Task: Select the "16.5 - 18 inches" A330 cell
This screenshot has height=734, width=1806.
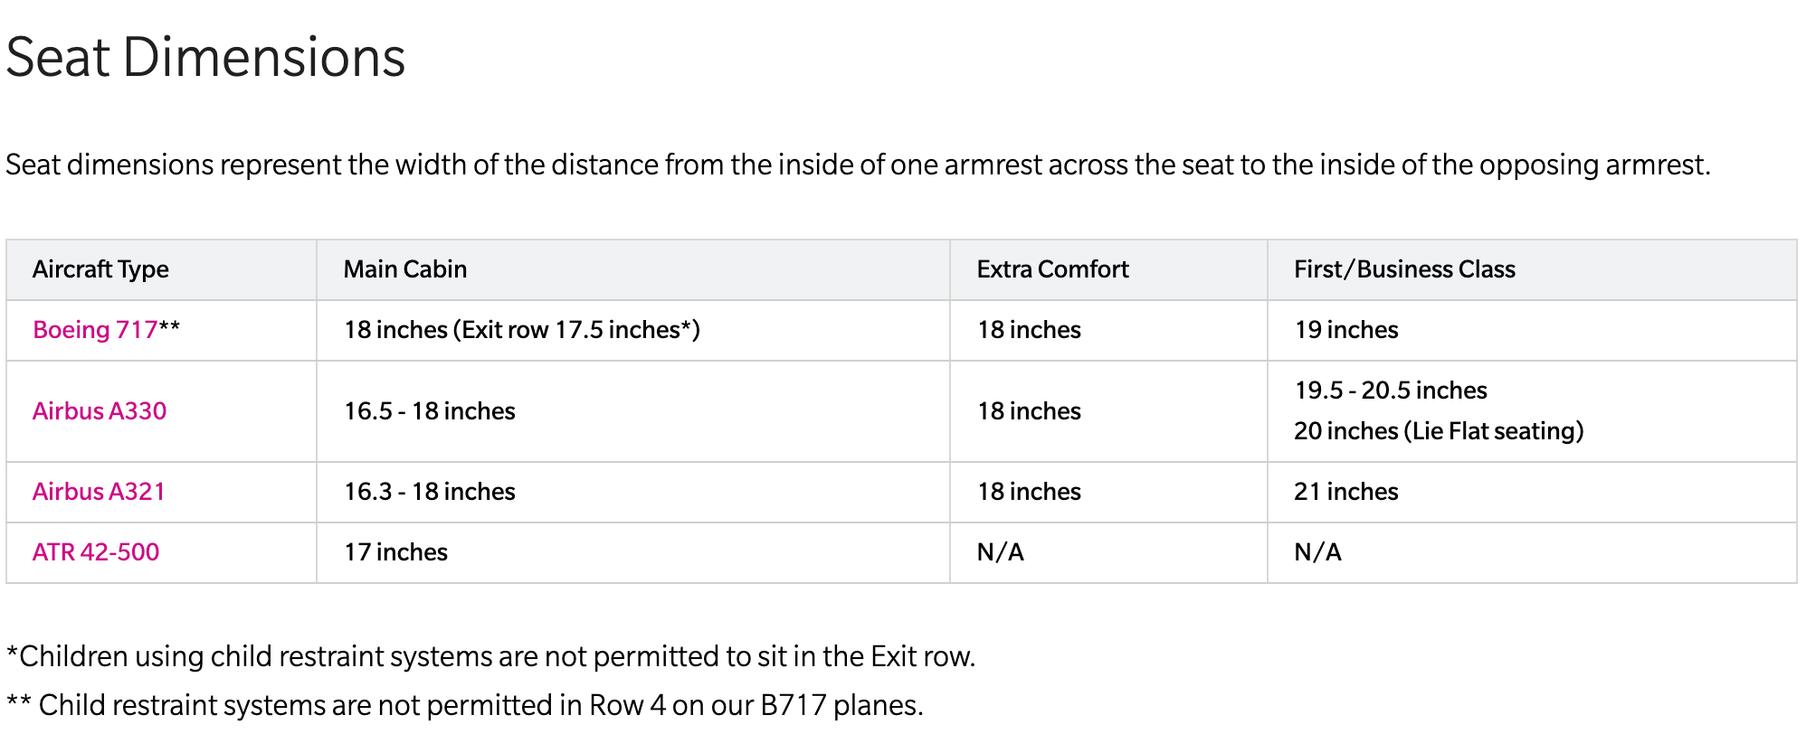Action: (x=429, y=411)
